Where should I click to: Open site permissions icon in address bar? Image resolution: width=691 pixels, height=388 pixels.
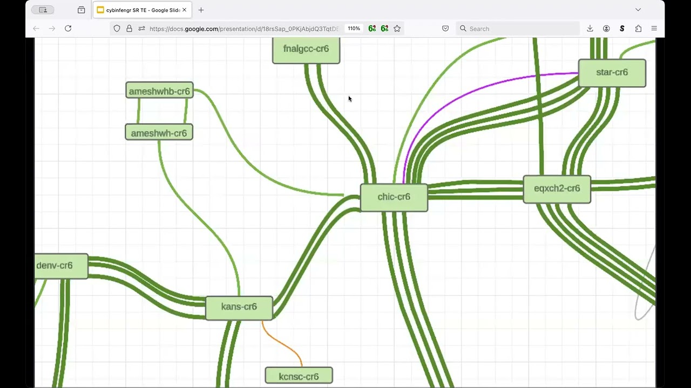[x=141, y=29]
